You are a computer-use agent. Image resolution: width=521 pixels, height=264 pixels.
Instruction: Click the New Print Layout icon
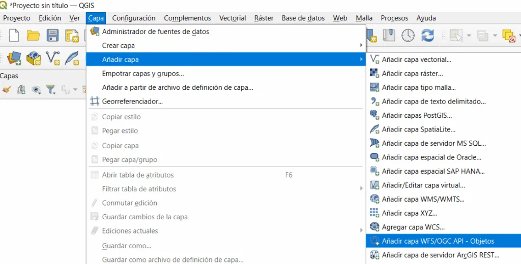click(72, 36)
